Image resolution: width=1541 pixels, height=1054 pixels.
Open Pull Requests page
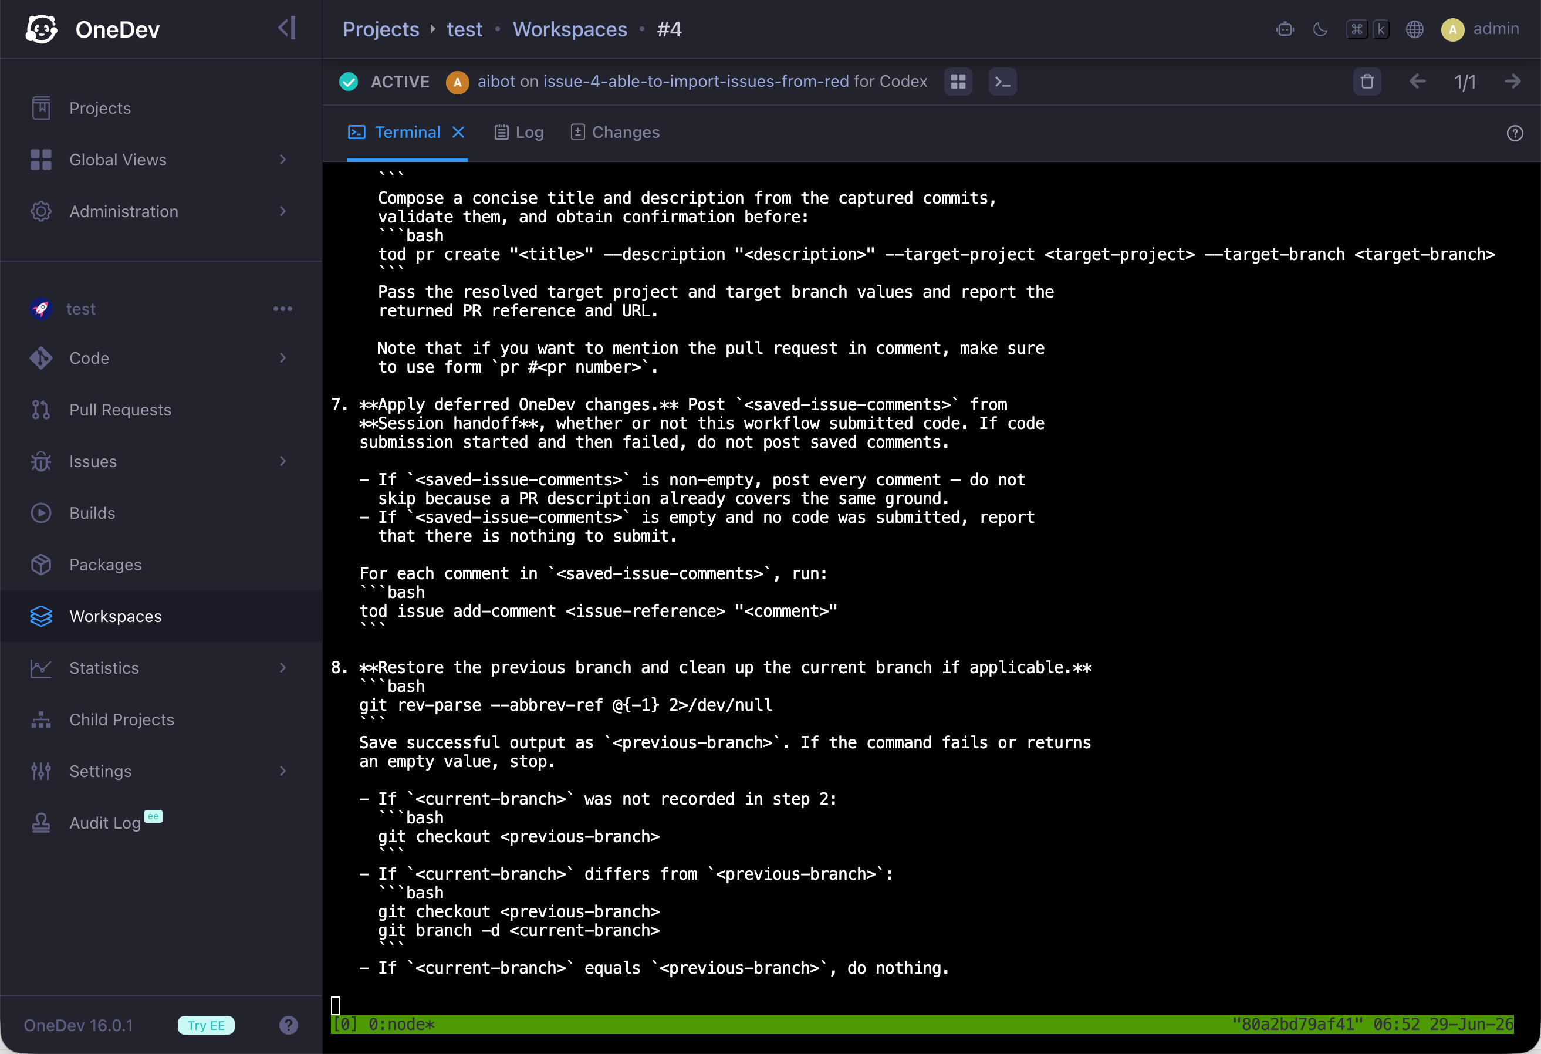(120, 410)
